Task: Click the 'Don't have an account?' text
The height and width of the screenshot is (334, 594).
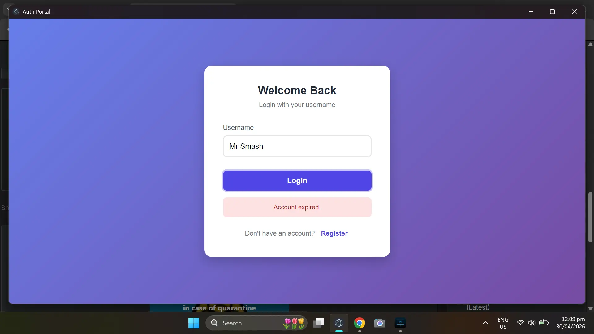Action: click(x=280, y=233)
